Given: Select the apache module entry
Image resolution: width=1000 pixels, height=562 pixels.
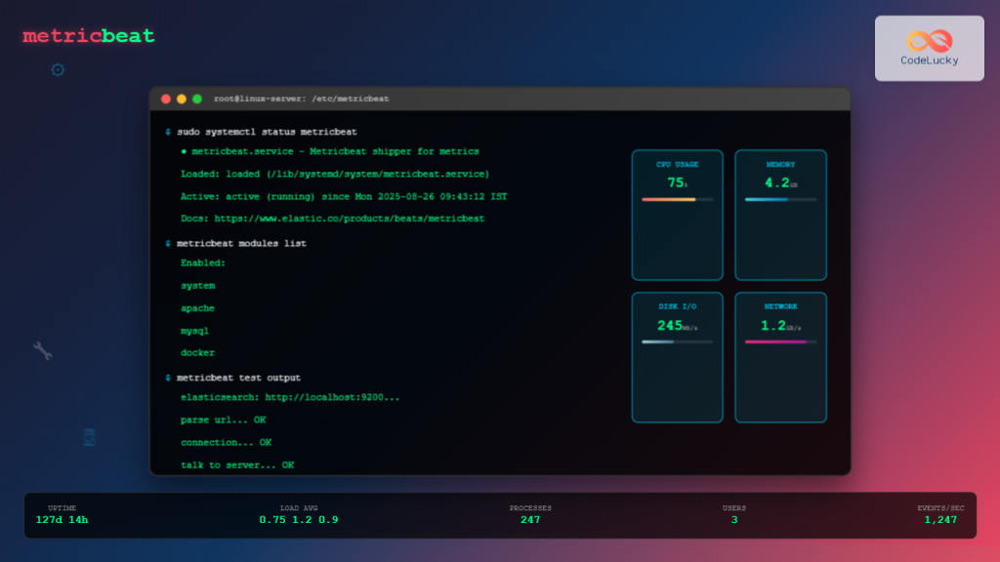Looking at the screenshot, I should (x=195, y=308).
